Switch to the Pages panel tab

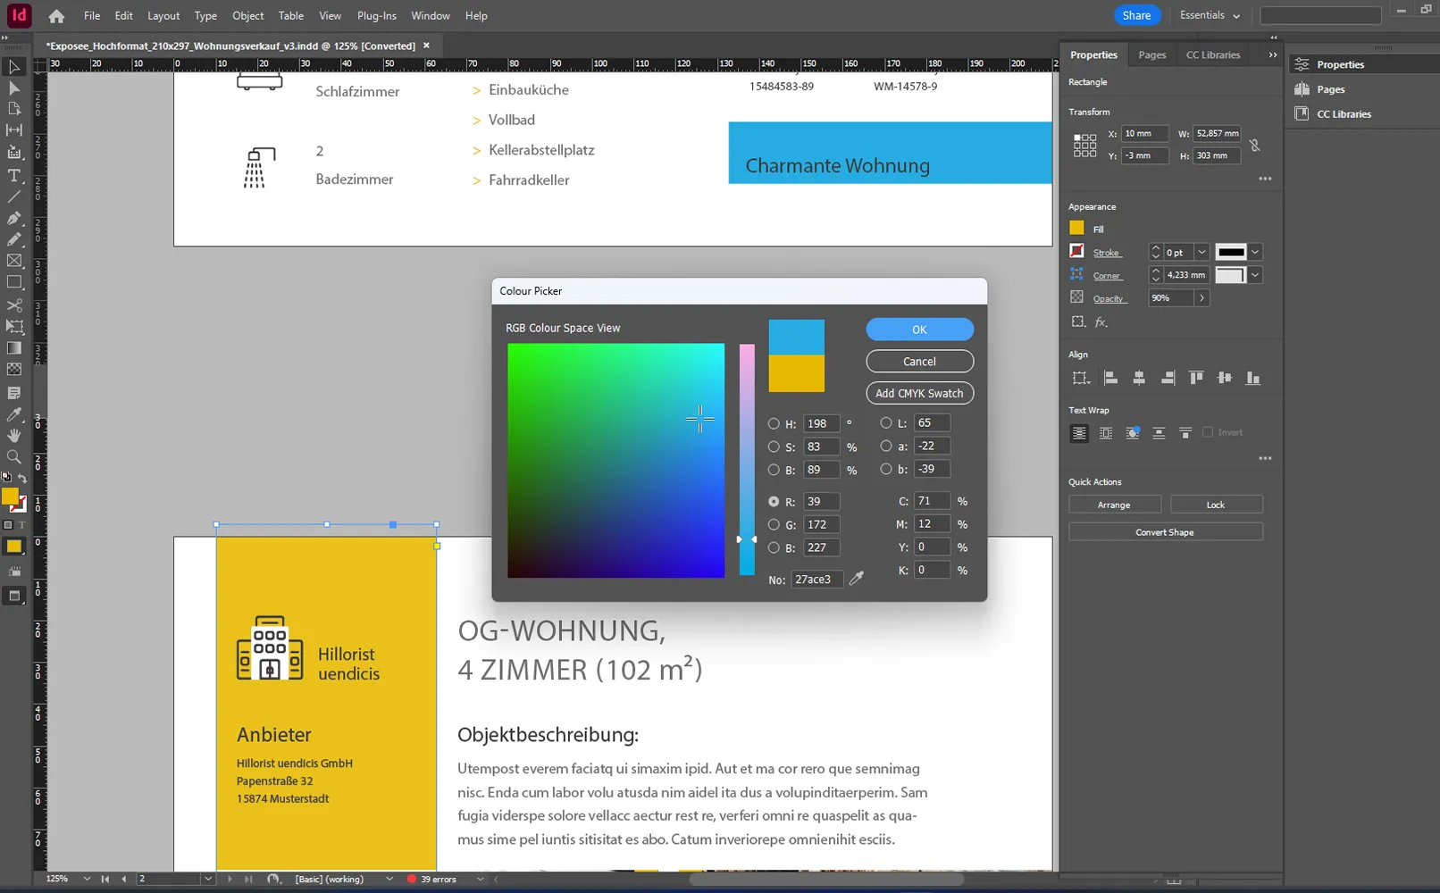click(1151, 54)
